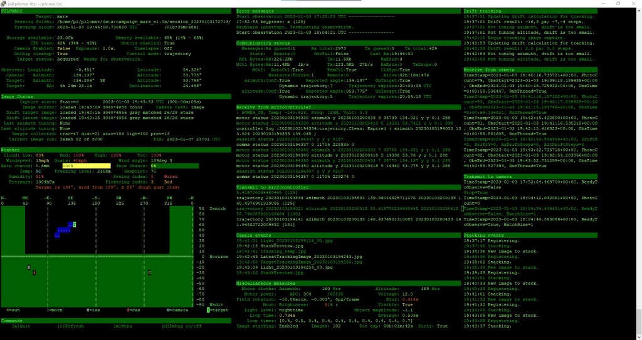Click the PuTTY icon in the title bar
The image size is (642, 340).
click(4, 3)
